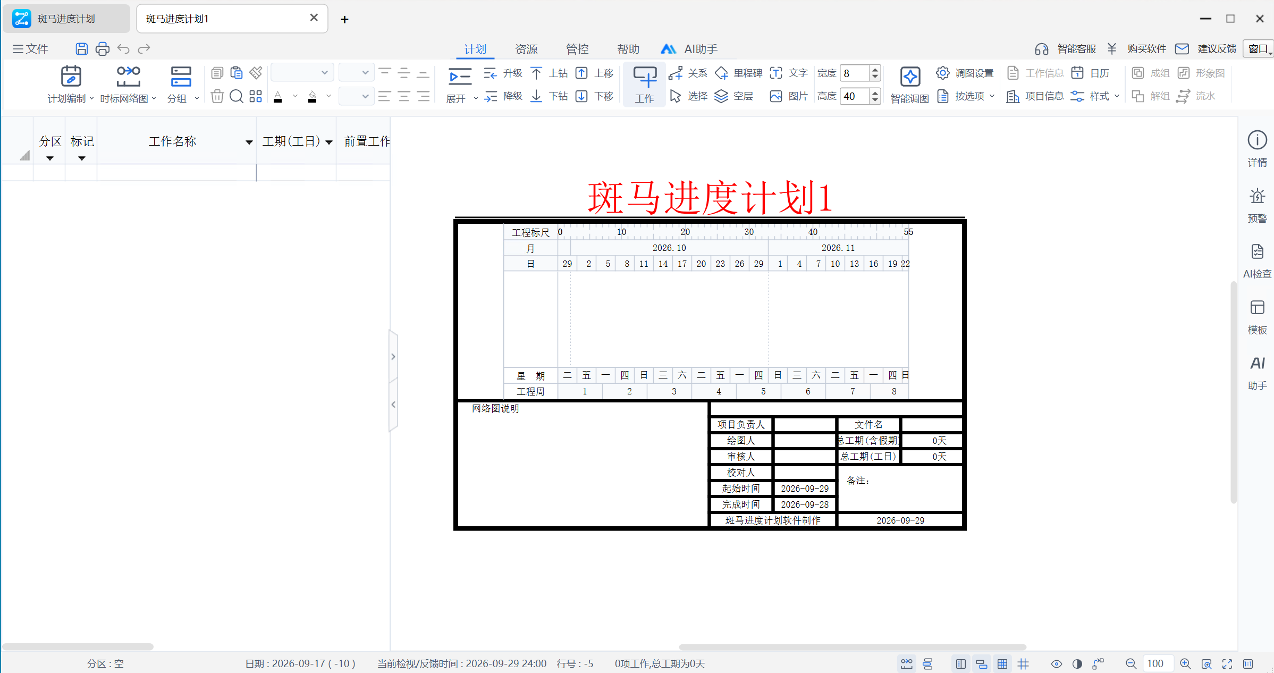Toggle the bar chart view in the status bar
Image resolution: width=1274 pixels, height=673 pixels.
tap(928, 663)
